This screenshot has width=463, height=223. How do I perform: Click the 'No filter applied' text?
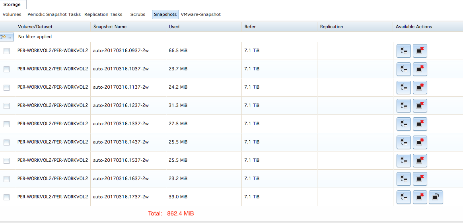pos(35,37)
